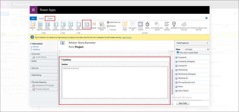Collapse the Sales navigation group
Screen dimensions: 239x112
31,61
